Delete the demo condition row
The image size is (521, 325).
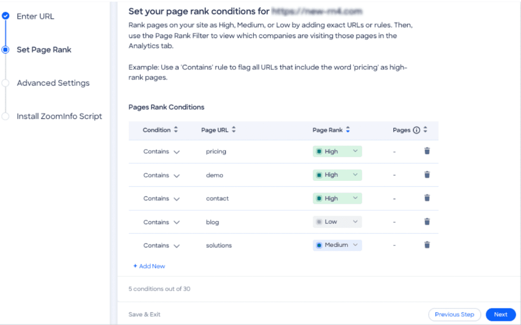click(x=427, y=175)
